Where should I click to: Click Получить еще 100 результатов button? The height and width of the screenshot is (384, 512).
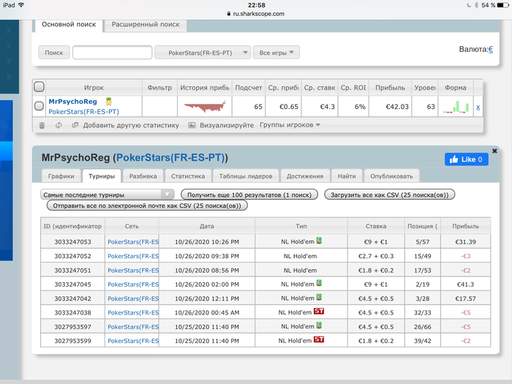click(x=249, y=195)
